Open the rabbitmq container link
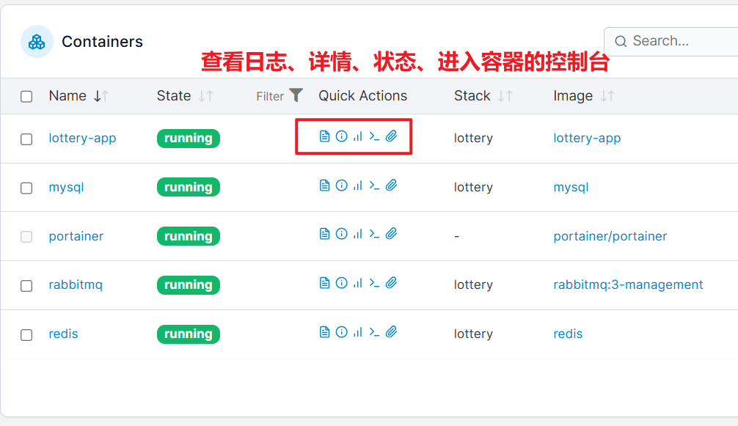 pyautogui.click(x=76, y=285)
